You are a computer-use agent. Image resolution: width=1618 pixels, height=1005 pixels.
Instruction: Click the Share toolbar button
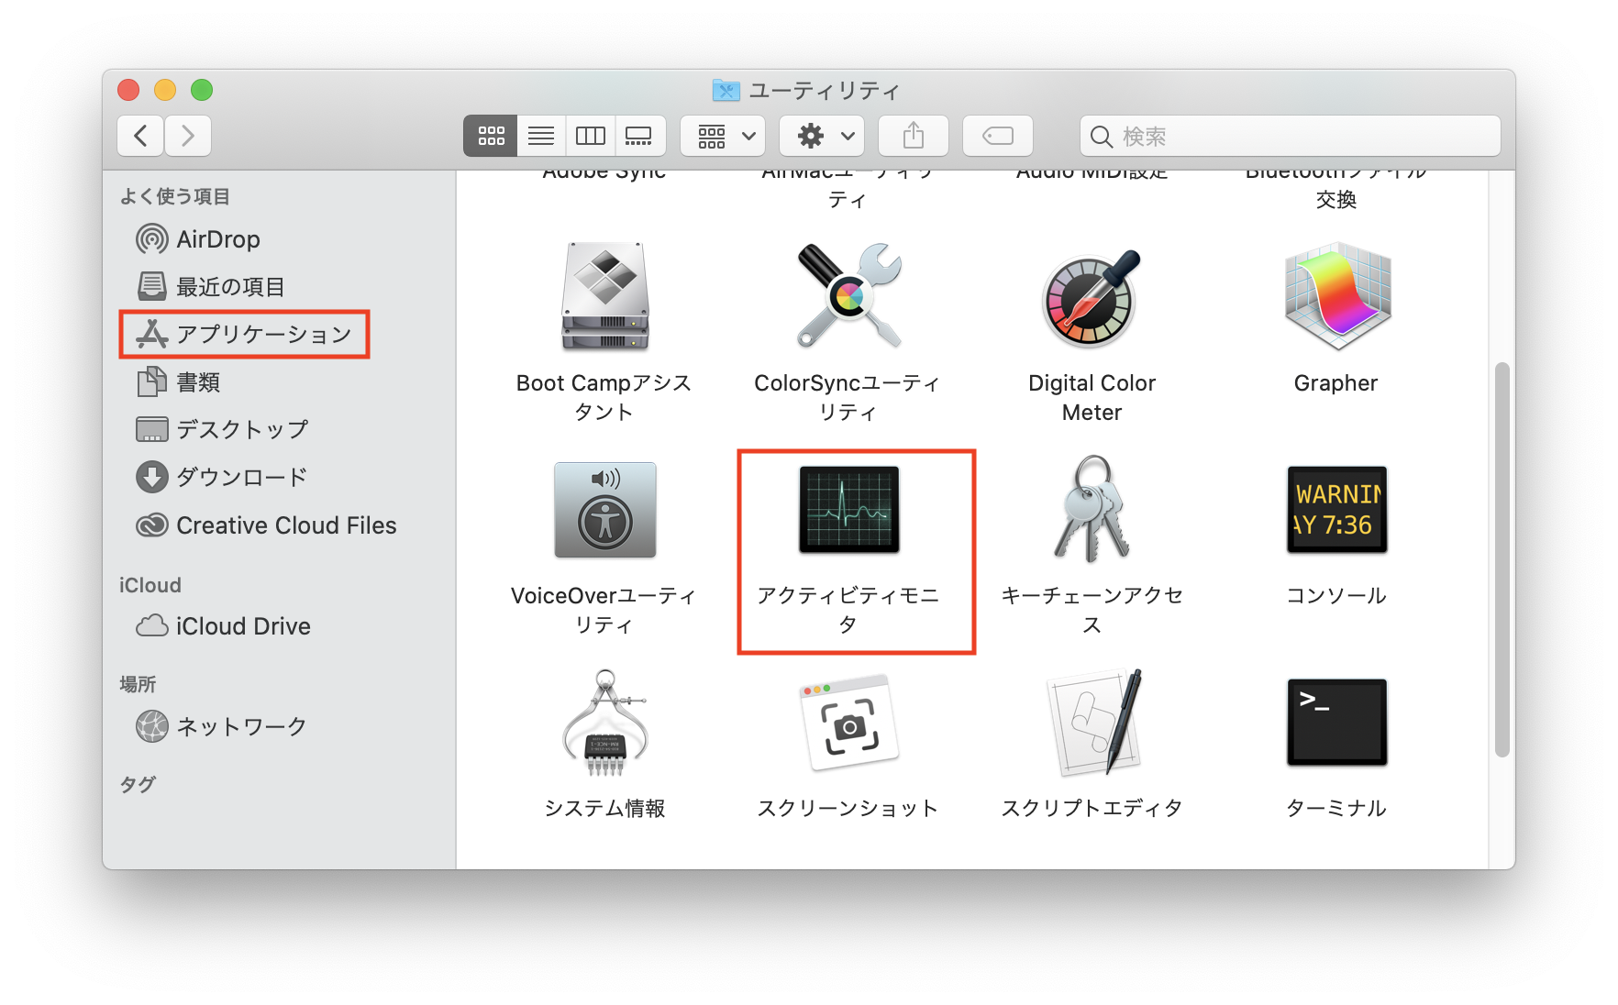click(x=914, y=137)
